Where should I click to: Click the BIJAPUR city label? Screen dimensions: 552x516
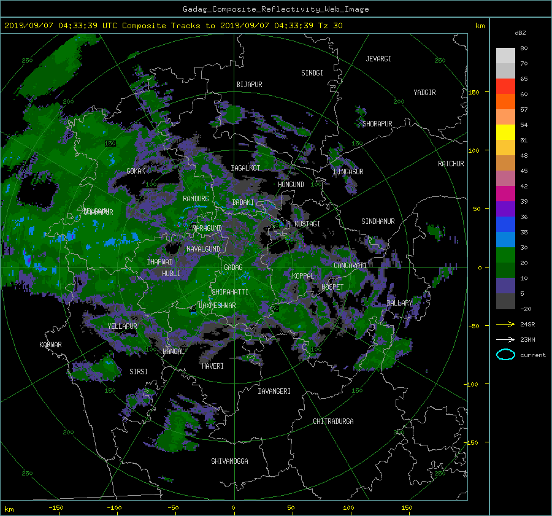tap(249, 85)
